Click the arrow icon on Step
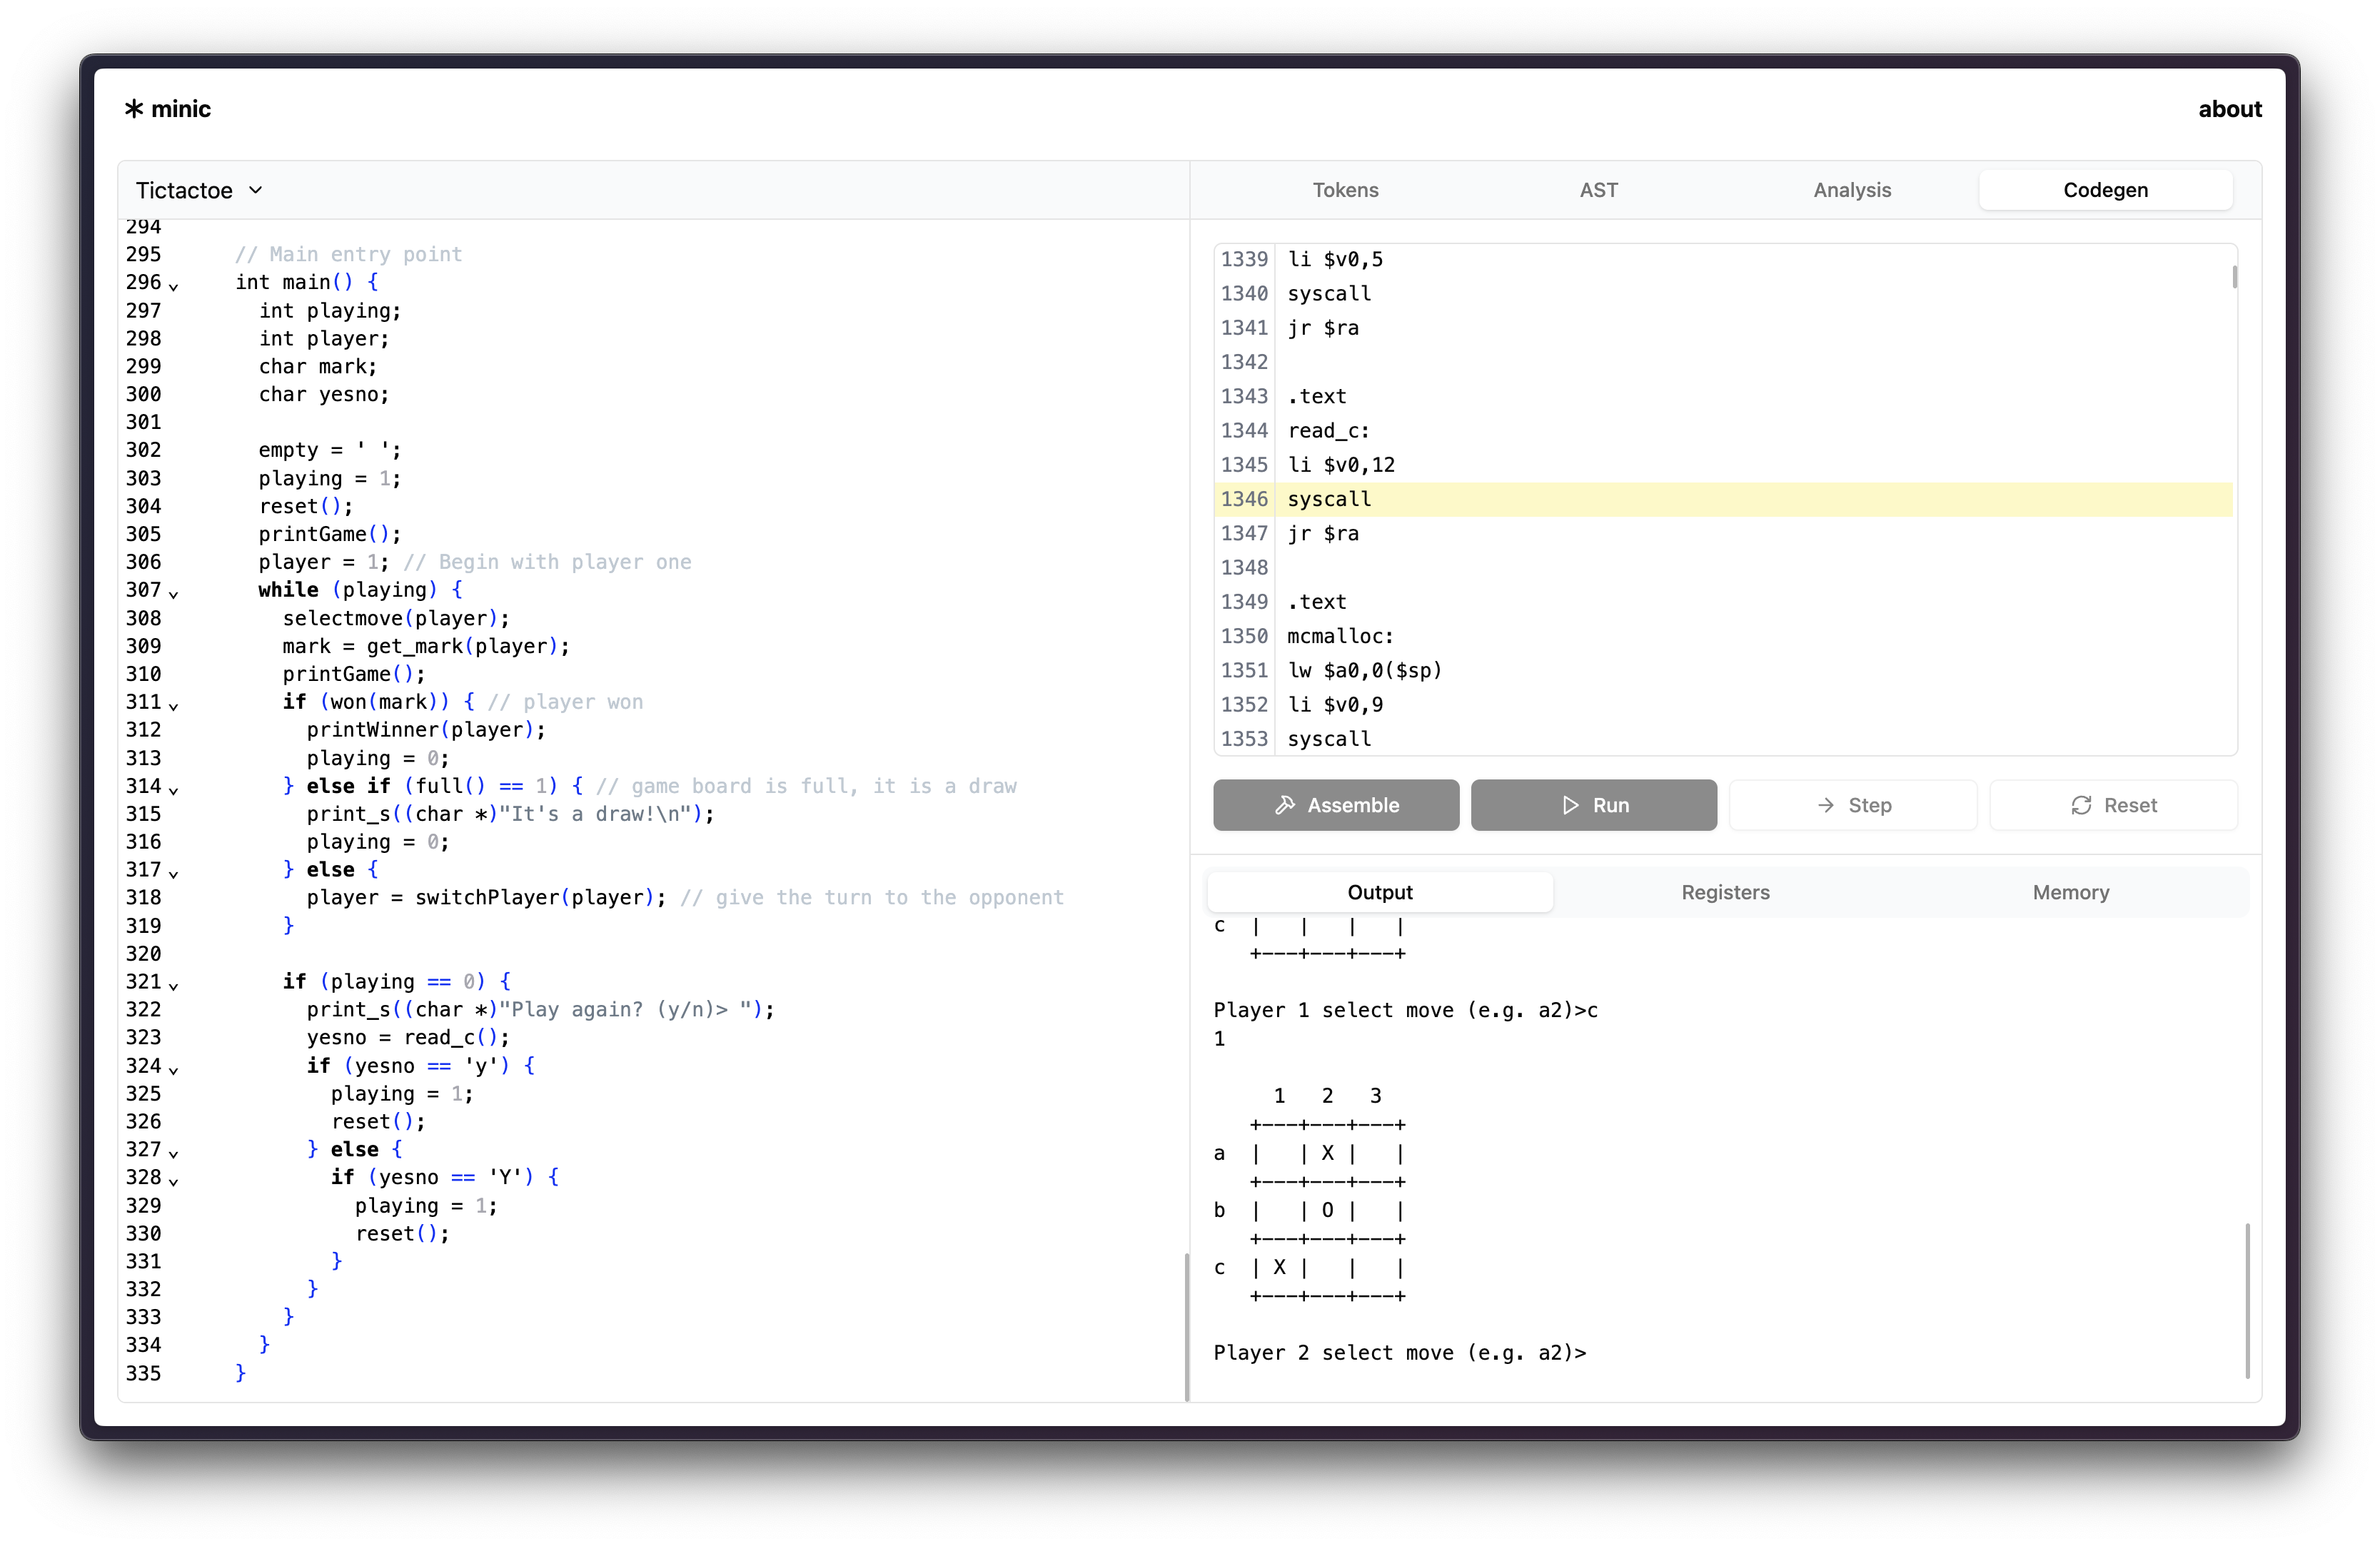The image size is (2380, 1546). tap(1826, 805)
